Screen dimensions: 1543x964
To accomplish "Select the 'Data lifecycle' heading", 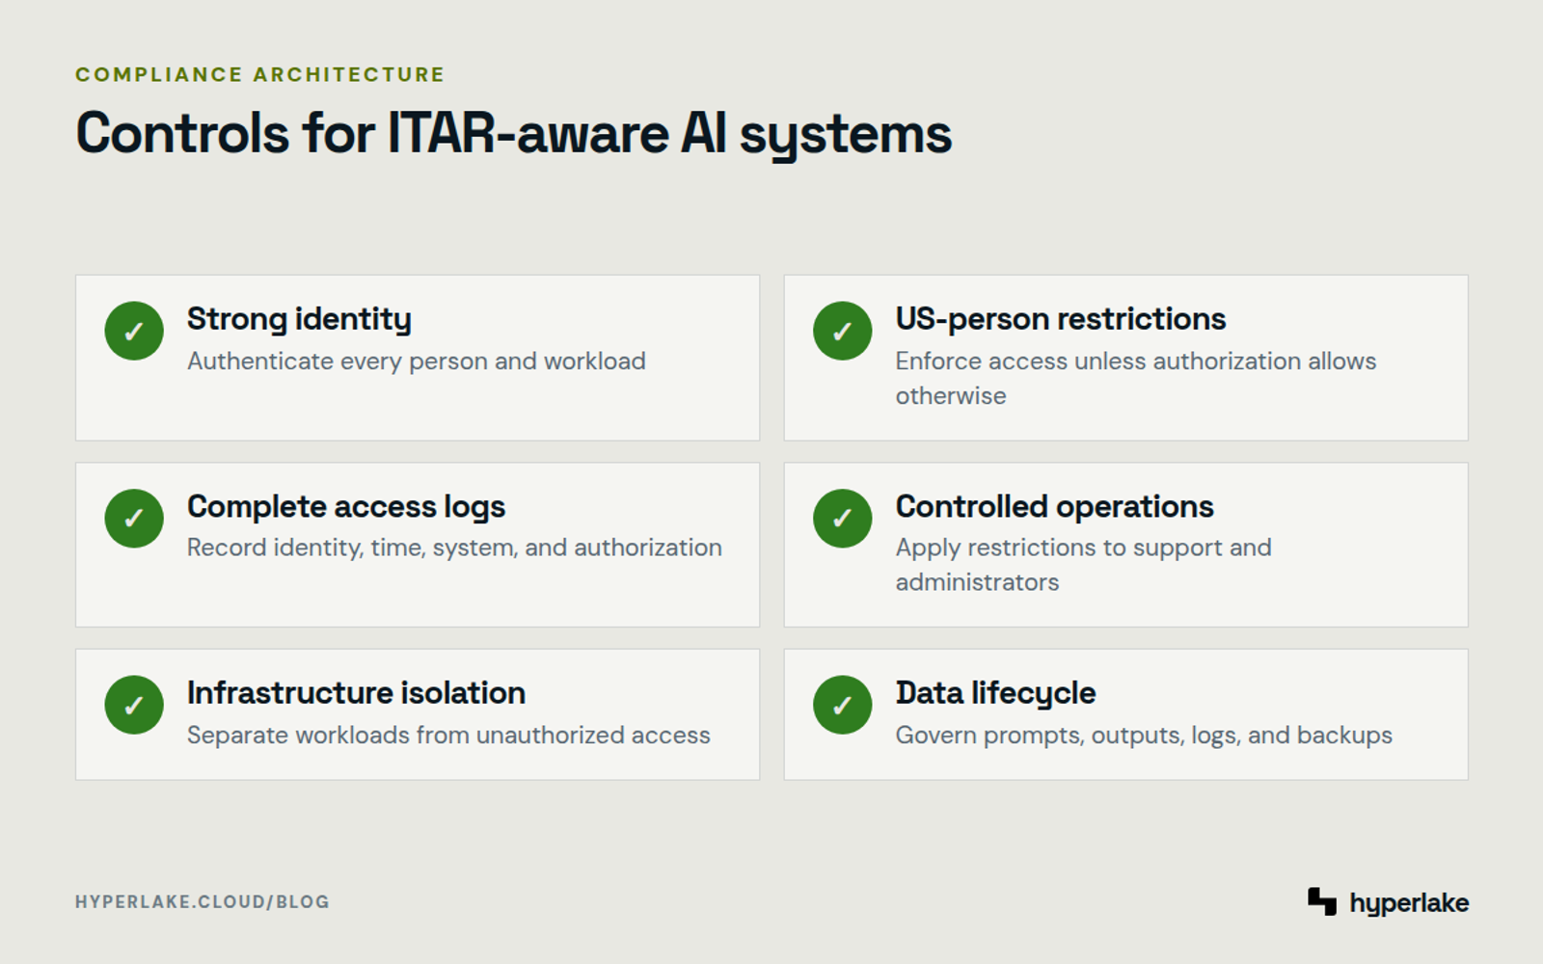I will (995, 693).
